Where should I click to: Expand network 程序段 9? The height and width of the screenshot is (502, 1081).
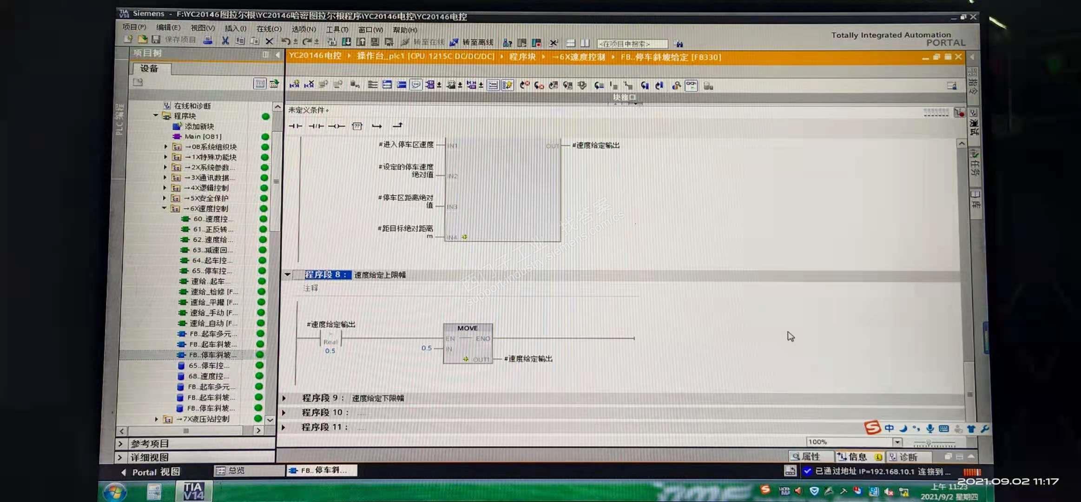click(x=284, y=398)
